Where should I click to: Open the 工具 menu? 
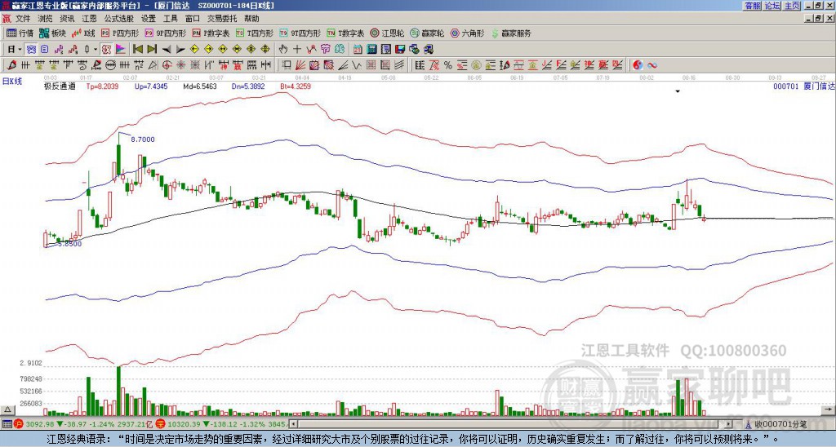170,19
